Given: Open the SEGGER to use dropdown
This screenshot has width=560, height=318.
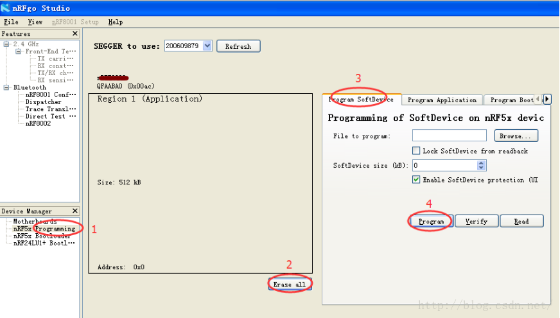Looking at the screenshot, I should tap(207, 46).
